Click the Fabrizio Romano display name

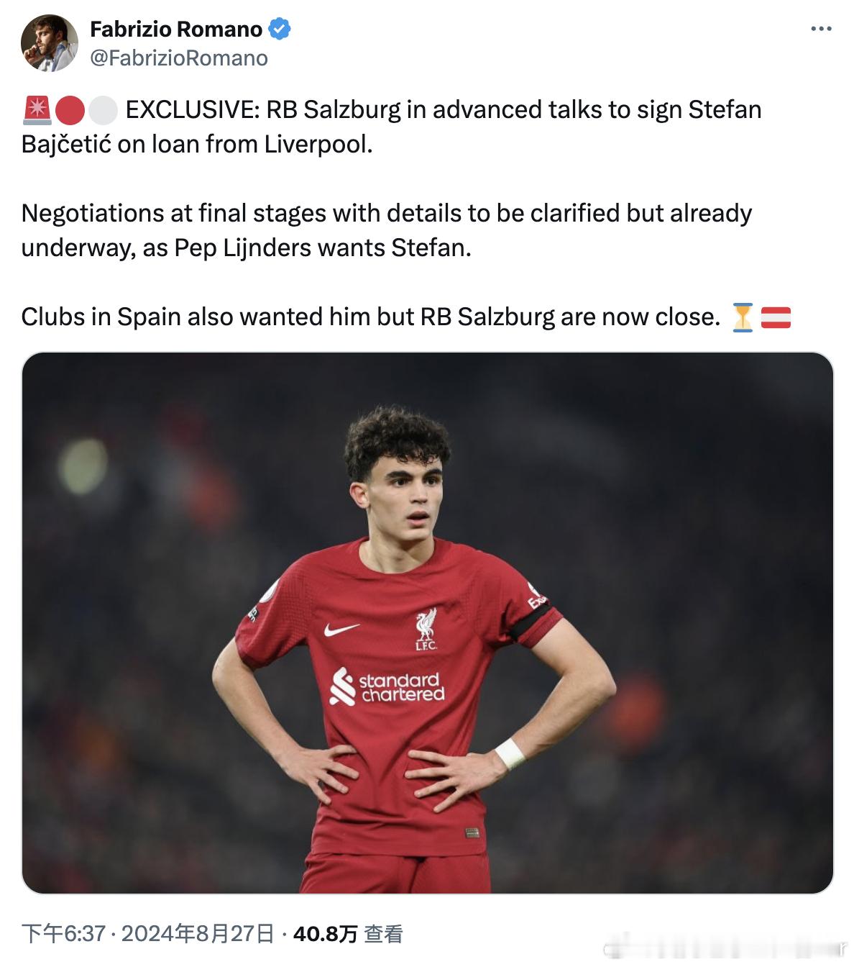pyautogui.click(x=176, y=29)
